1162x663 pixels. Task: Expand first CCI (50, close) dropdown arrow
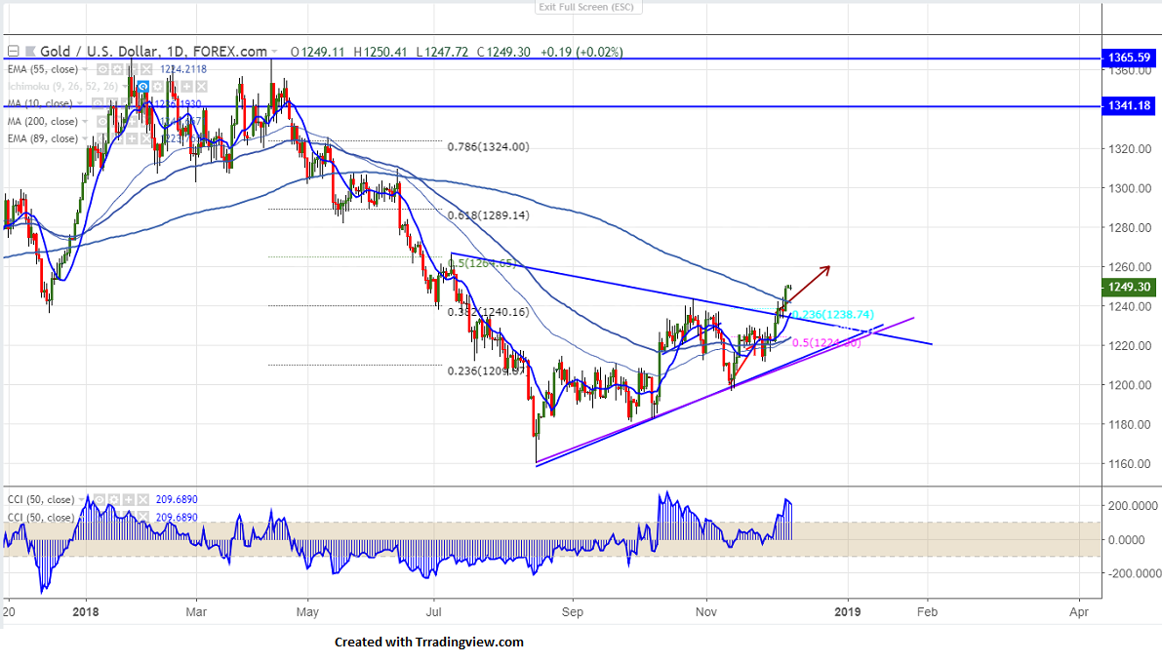point(82,499)
